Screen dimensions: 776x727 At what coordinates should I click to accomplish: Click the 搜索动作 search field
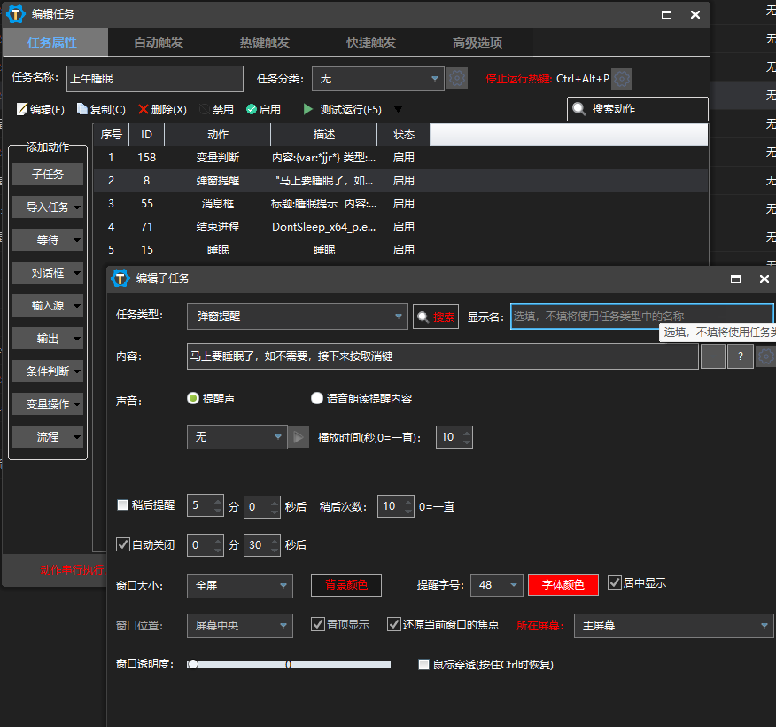(638, 109)
